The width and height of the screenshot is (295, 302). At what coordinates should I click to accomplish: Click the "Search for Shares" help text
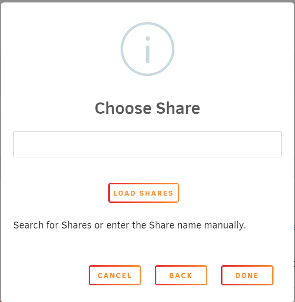click(x=52, y=225)
